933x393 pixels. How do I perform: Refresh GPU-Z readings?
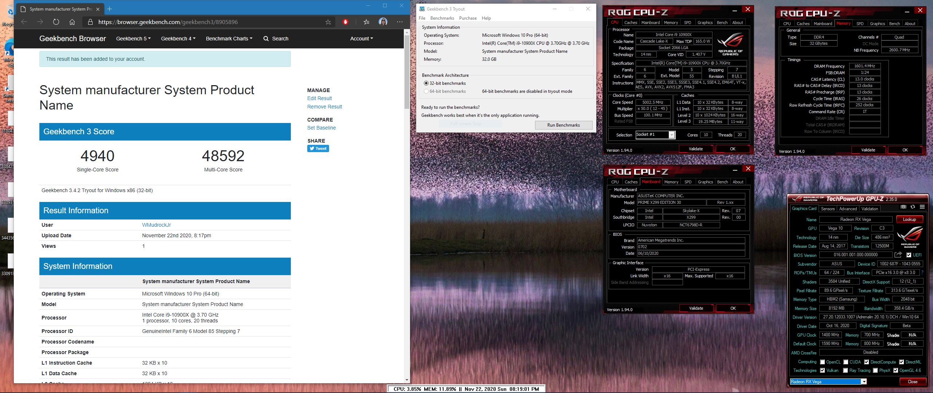tap(913, 207)
